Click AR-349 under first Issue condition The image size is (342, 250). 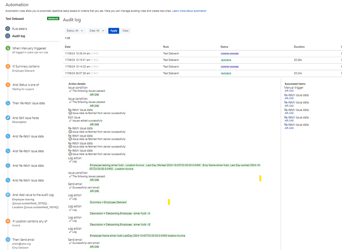pyautogui.click(x=94, y=95)
